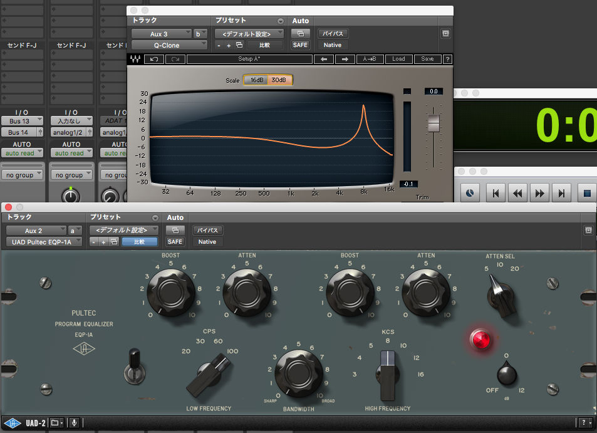
Task: Click the LOW FREQUENCY CPS selector
Action: tap(209, 375)
